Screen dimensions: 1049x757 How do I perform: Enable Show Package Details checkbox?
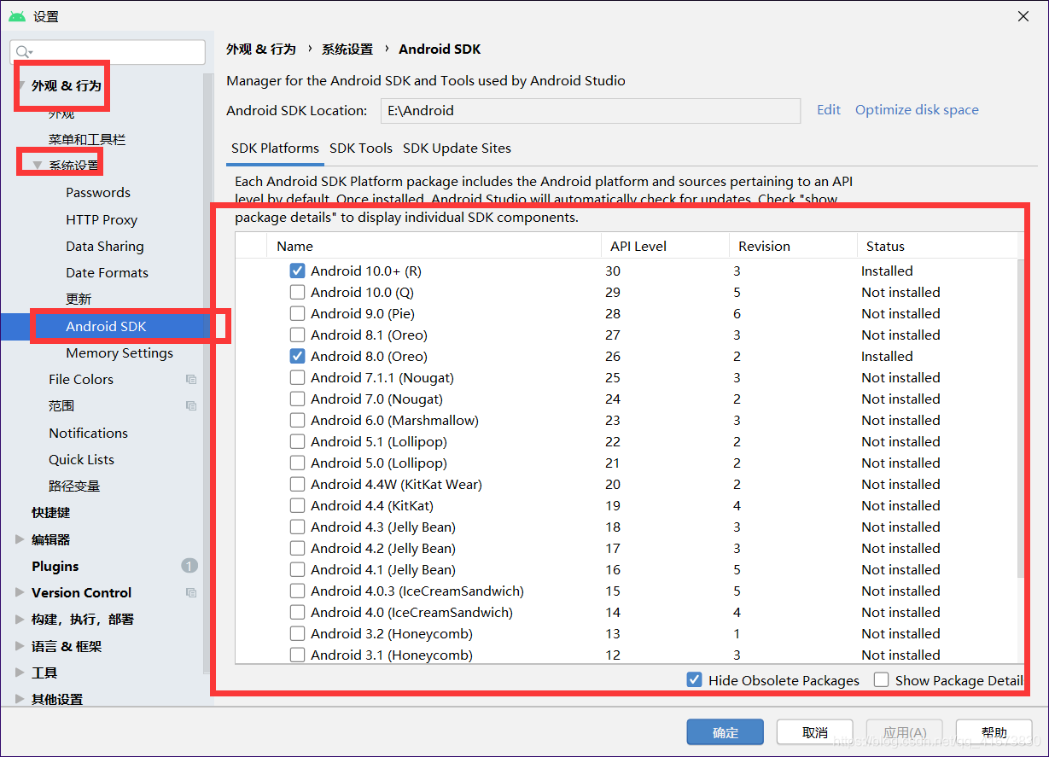click(880, 680)
